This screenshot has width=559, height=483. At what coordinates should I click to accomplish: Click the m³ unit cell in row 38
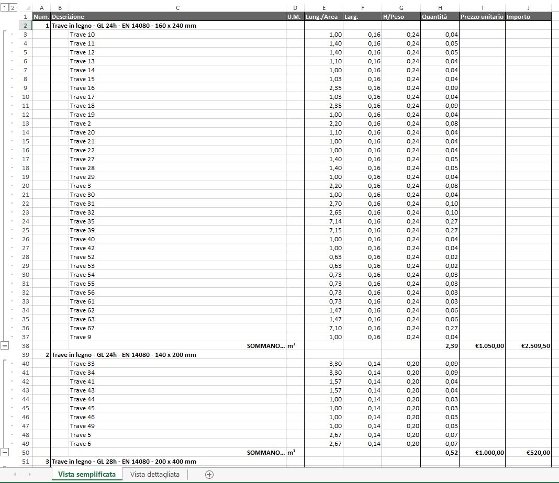pyautogui.click(x=295, y=346)
